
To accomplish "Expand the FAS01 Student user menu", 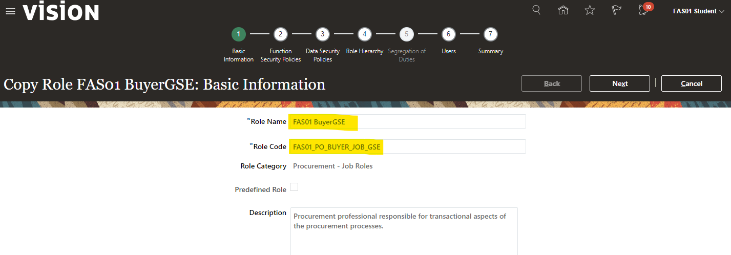I will [698, 11].
